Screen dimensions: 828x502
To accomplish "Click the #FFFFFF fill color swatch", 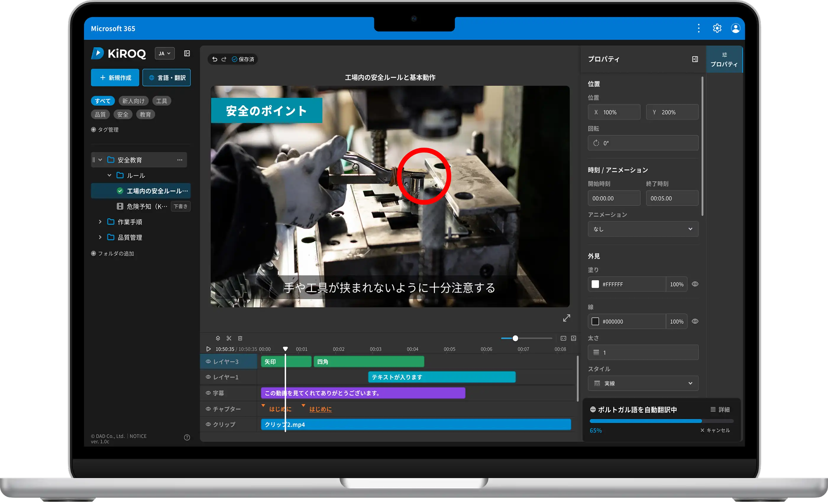I will (x=595, y=284).
